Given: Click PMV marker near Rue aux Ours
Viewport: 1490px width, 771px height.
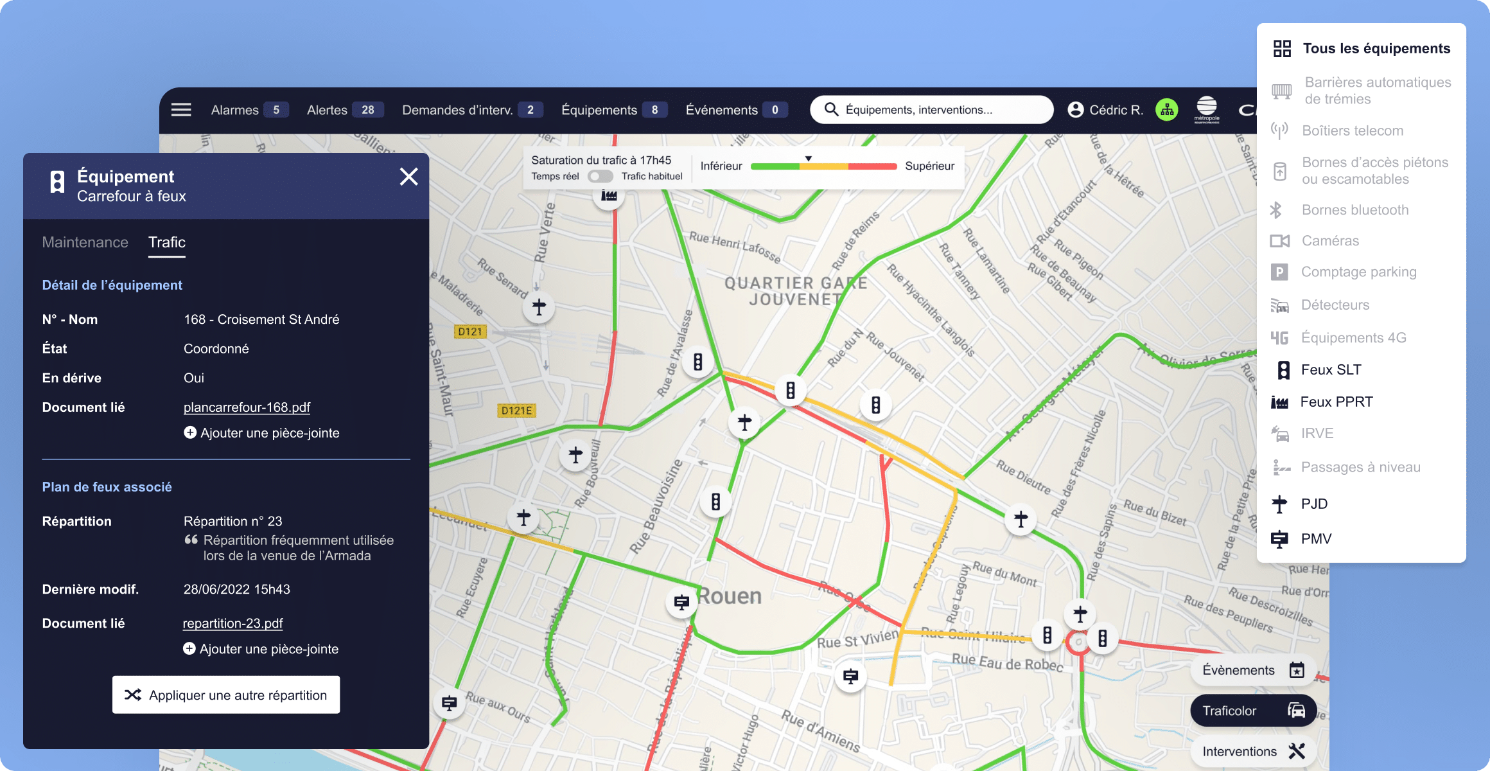Looking at the screenshot, I should point(450,703).
